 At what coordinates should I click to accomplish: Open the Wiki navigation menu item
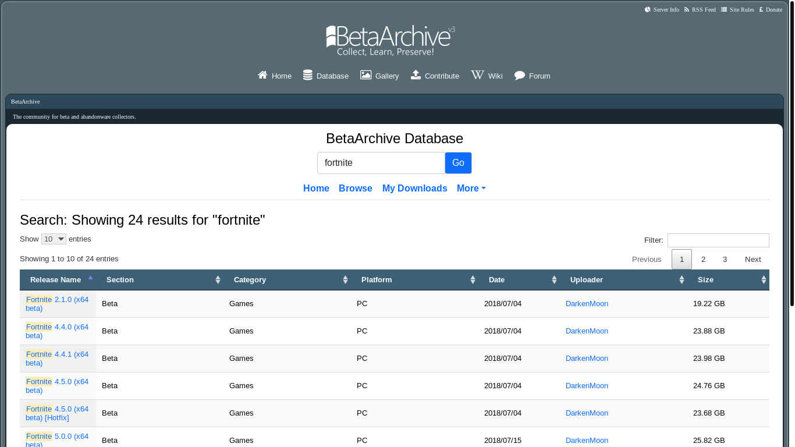[x=487, y=76]
